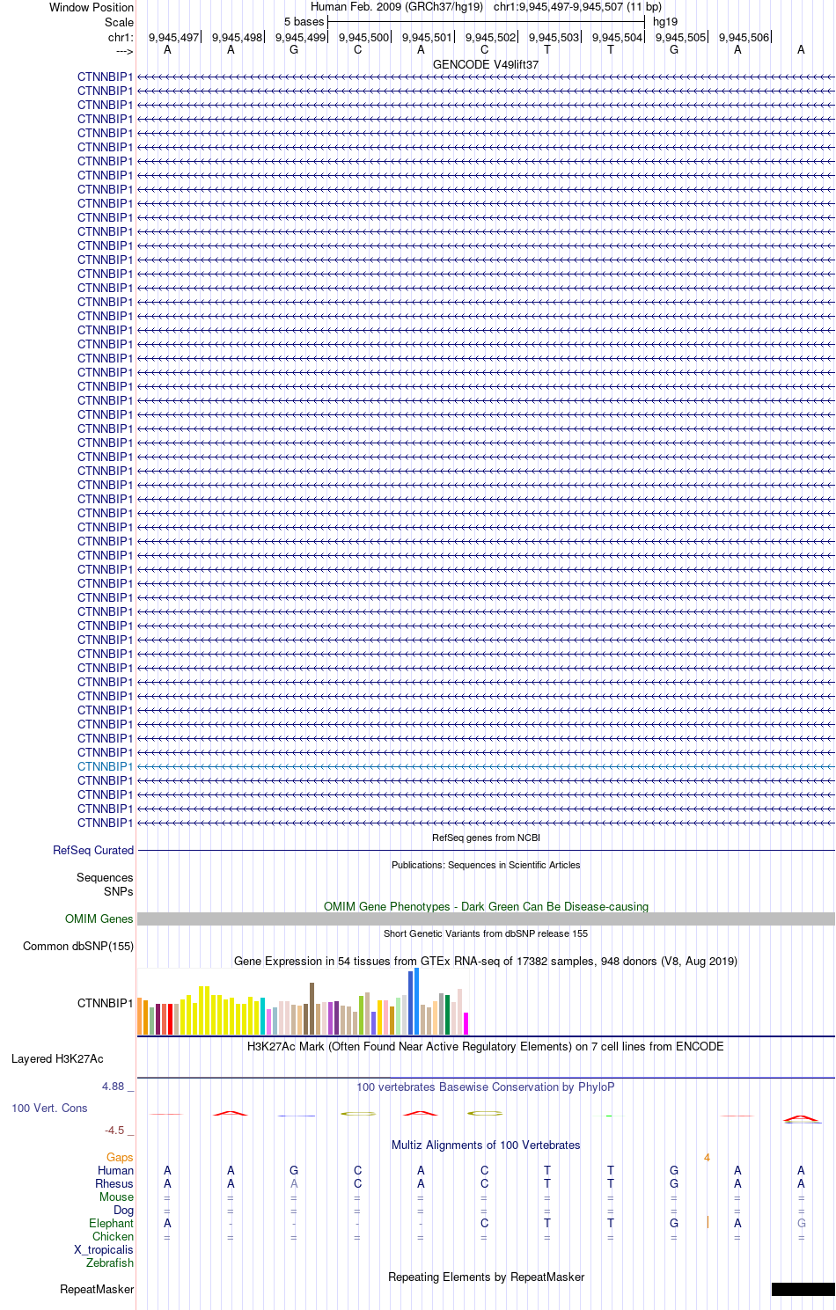
Task: Open Repeating Elements by RepeatMasker title
Action: pos(486,1277)
